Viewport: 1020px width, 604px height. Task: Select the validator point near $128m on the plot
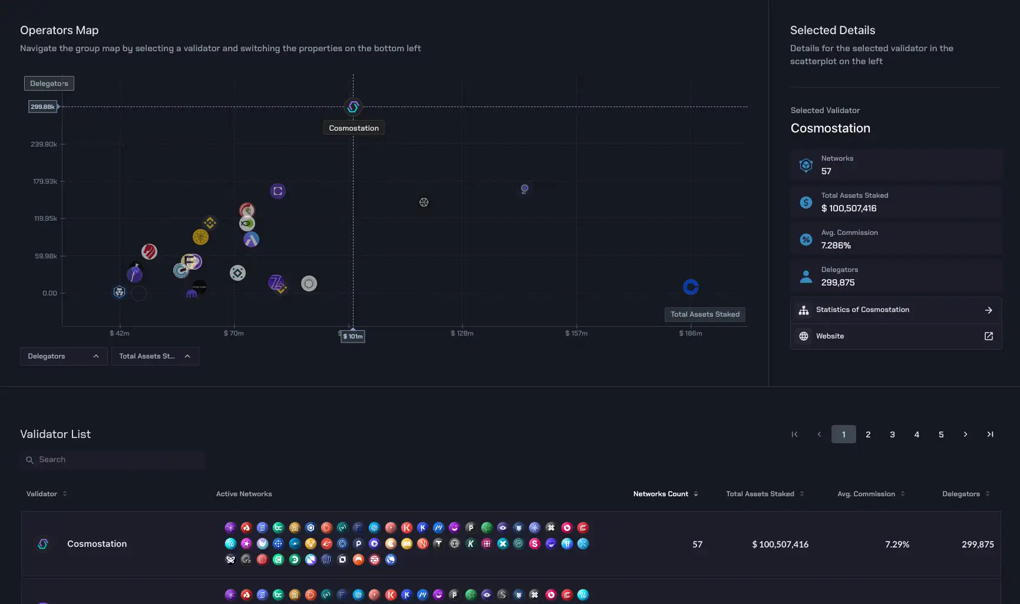pyautogui.click(x=424, y=203)
